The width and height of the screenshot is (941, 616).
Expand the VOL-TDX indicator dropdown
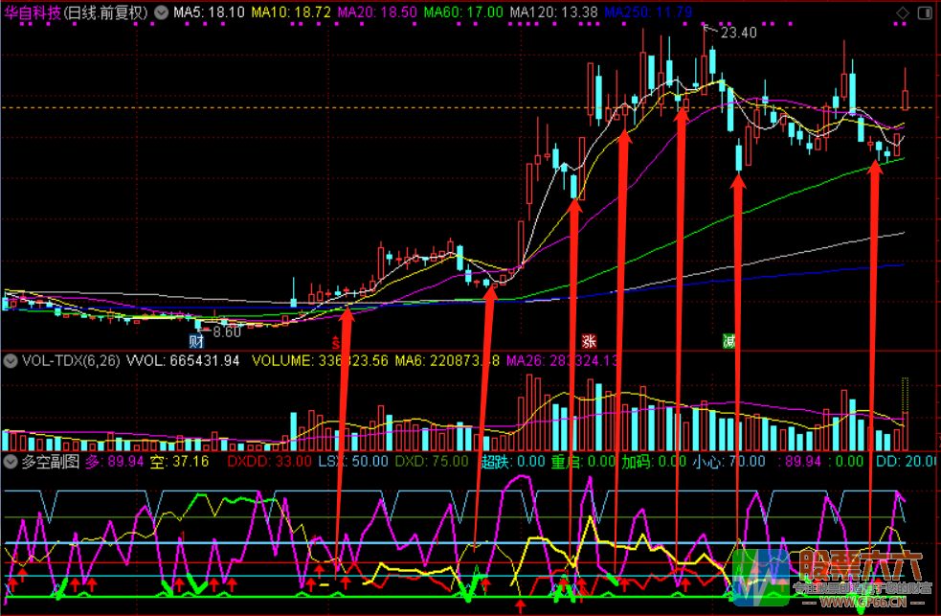point(11,361)
